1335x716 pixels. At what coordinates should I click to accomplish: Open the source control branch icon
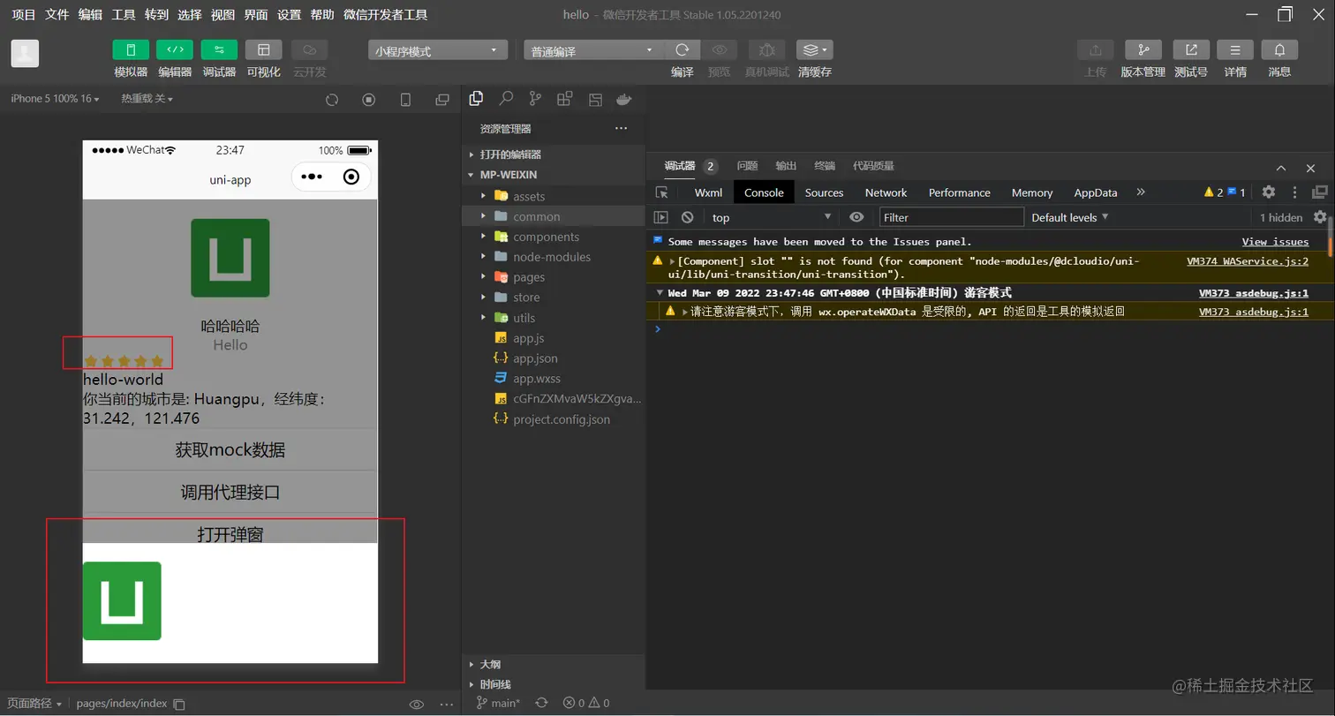pyautogui.click(x=535, y=99)
